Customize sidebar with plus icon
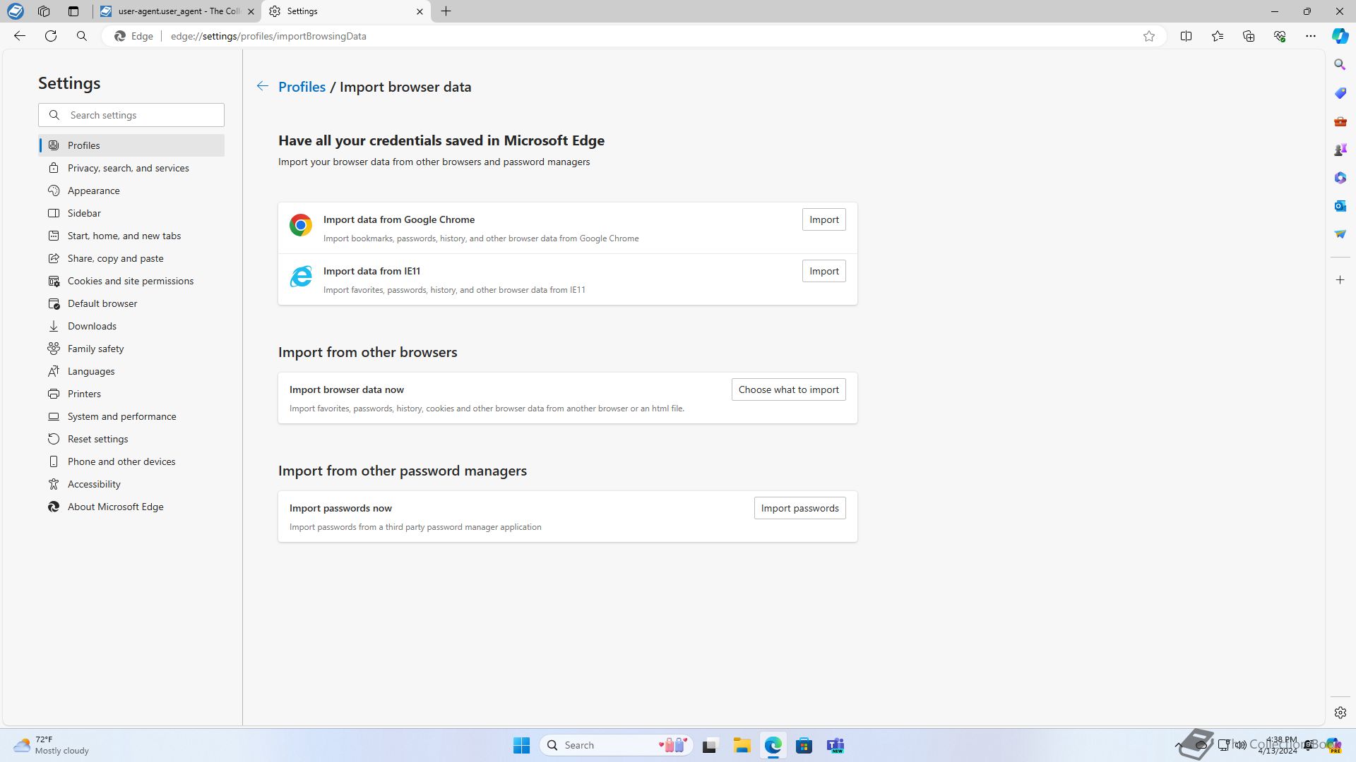1356x762 pixels. point(1340,280)
